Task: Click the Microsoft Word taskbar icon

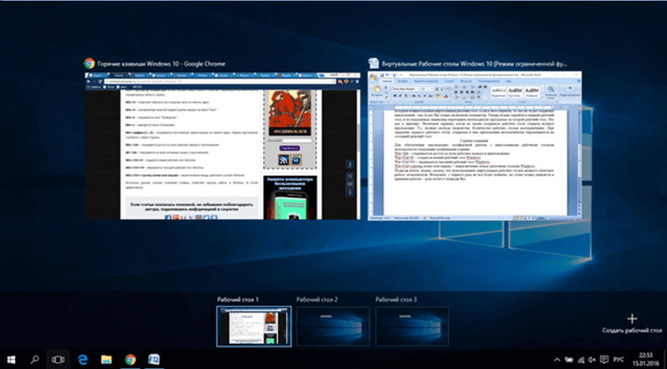Action: tap(154, 358)
